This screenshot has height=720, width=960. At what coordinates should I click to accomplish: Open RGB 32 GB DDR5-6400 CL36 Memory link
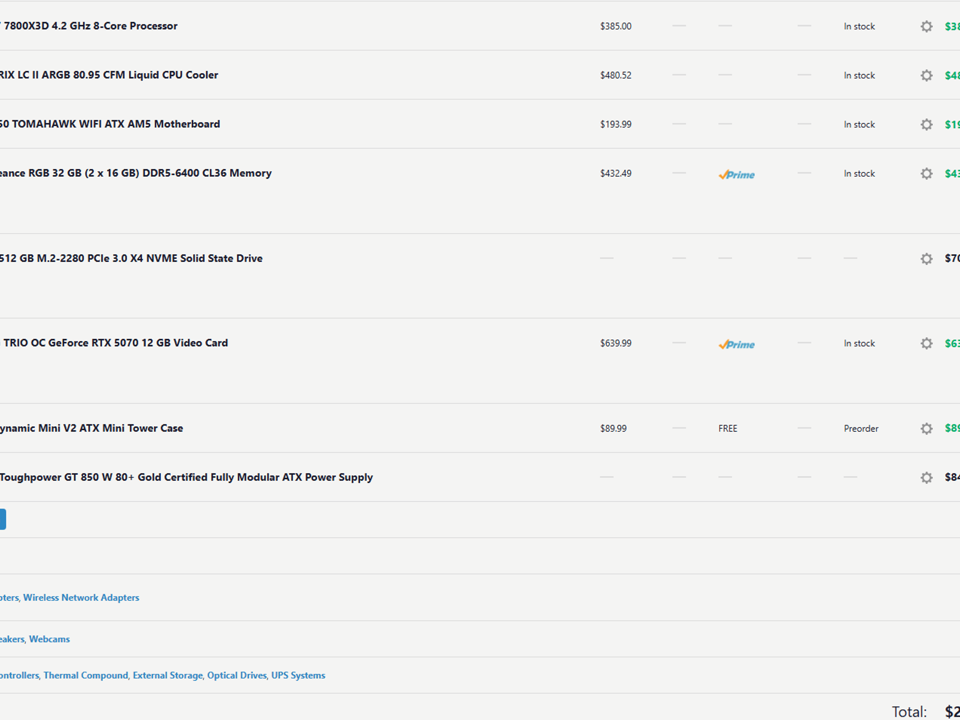[x=135, y=173]
